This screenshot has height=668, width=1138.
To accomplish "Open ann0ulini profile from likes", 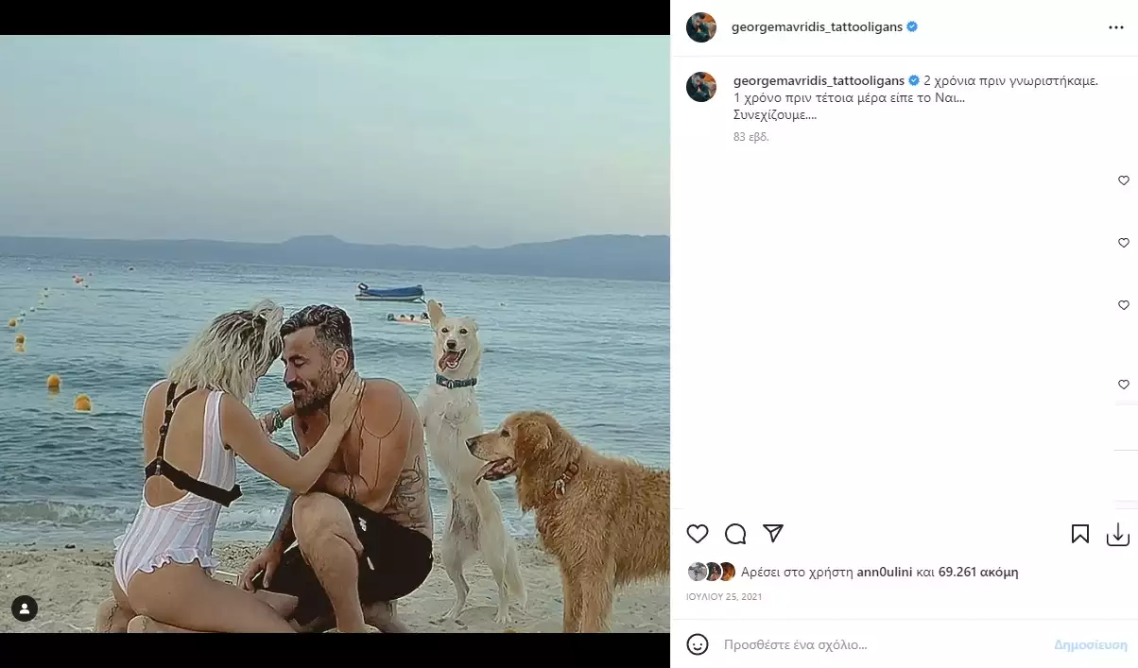I will point(885,572).
